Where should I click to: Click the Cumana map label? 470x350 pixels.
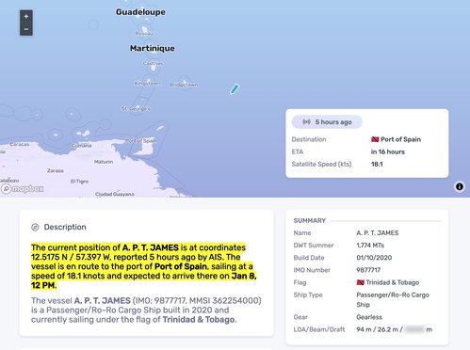pyautogui.click(x=82, y=146)
